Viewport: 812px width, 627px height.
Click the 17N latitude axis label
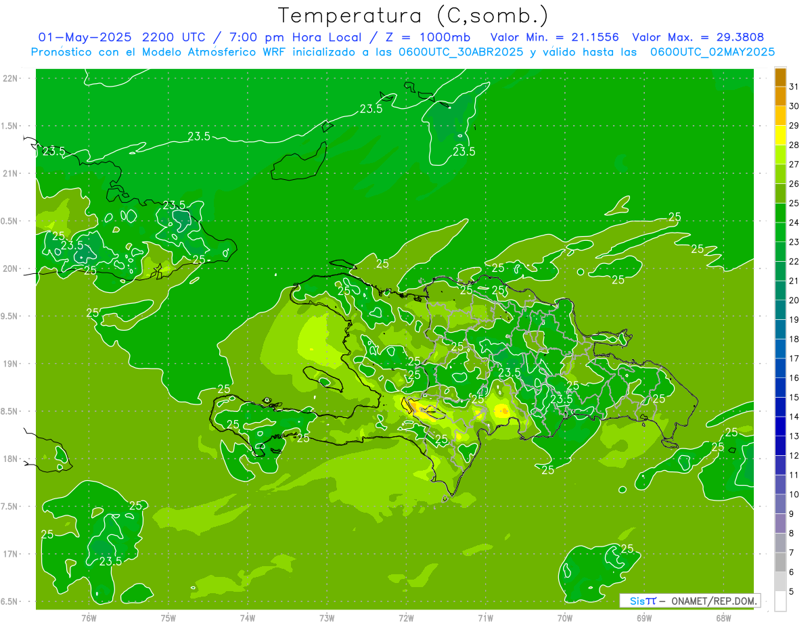[x=11, y=554]
